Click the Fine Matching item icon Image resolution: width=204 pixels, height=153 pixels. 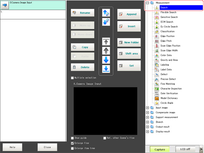click(x=157, y=84)
